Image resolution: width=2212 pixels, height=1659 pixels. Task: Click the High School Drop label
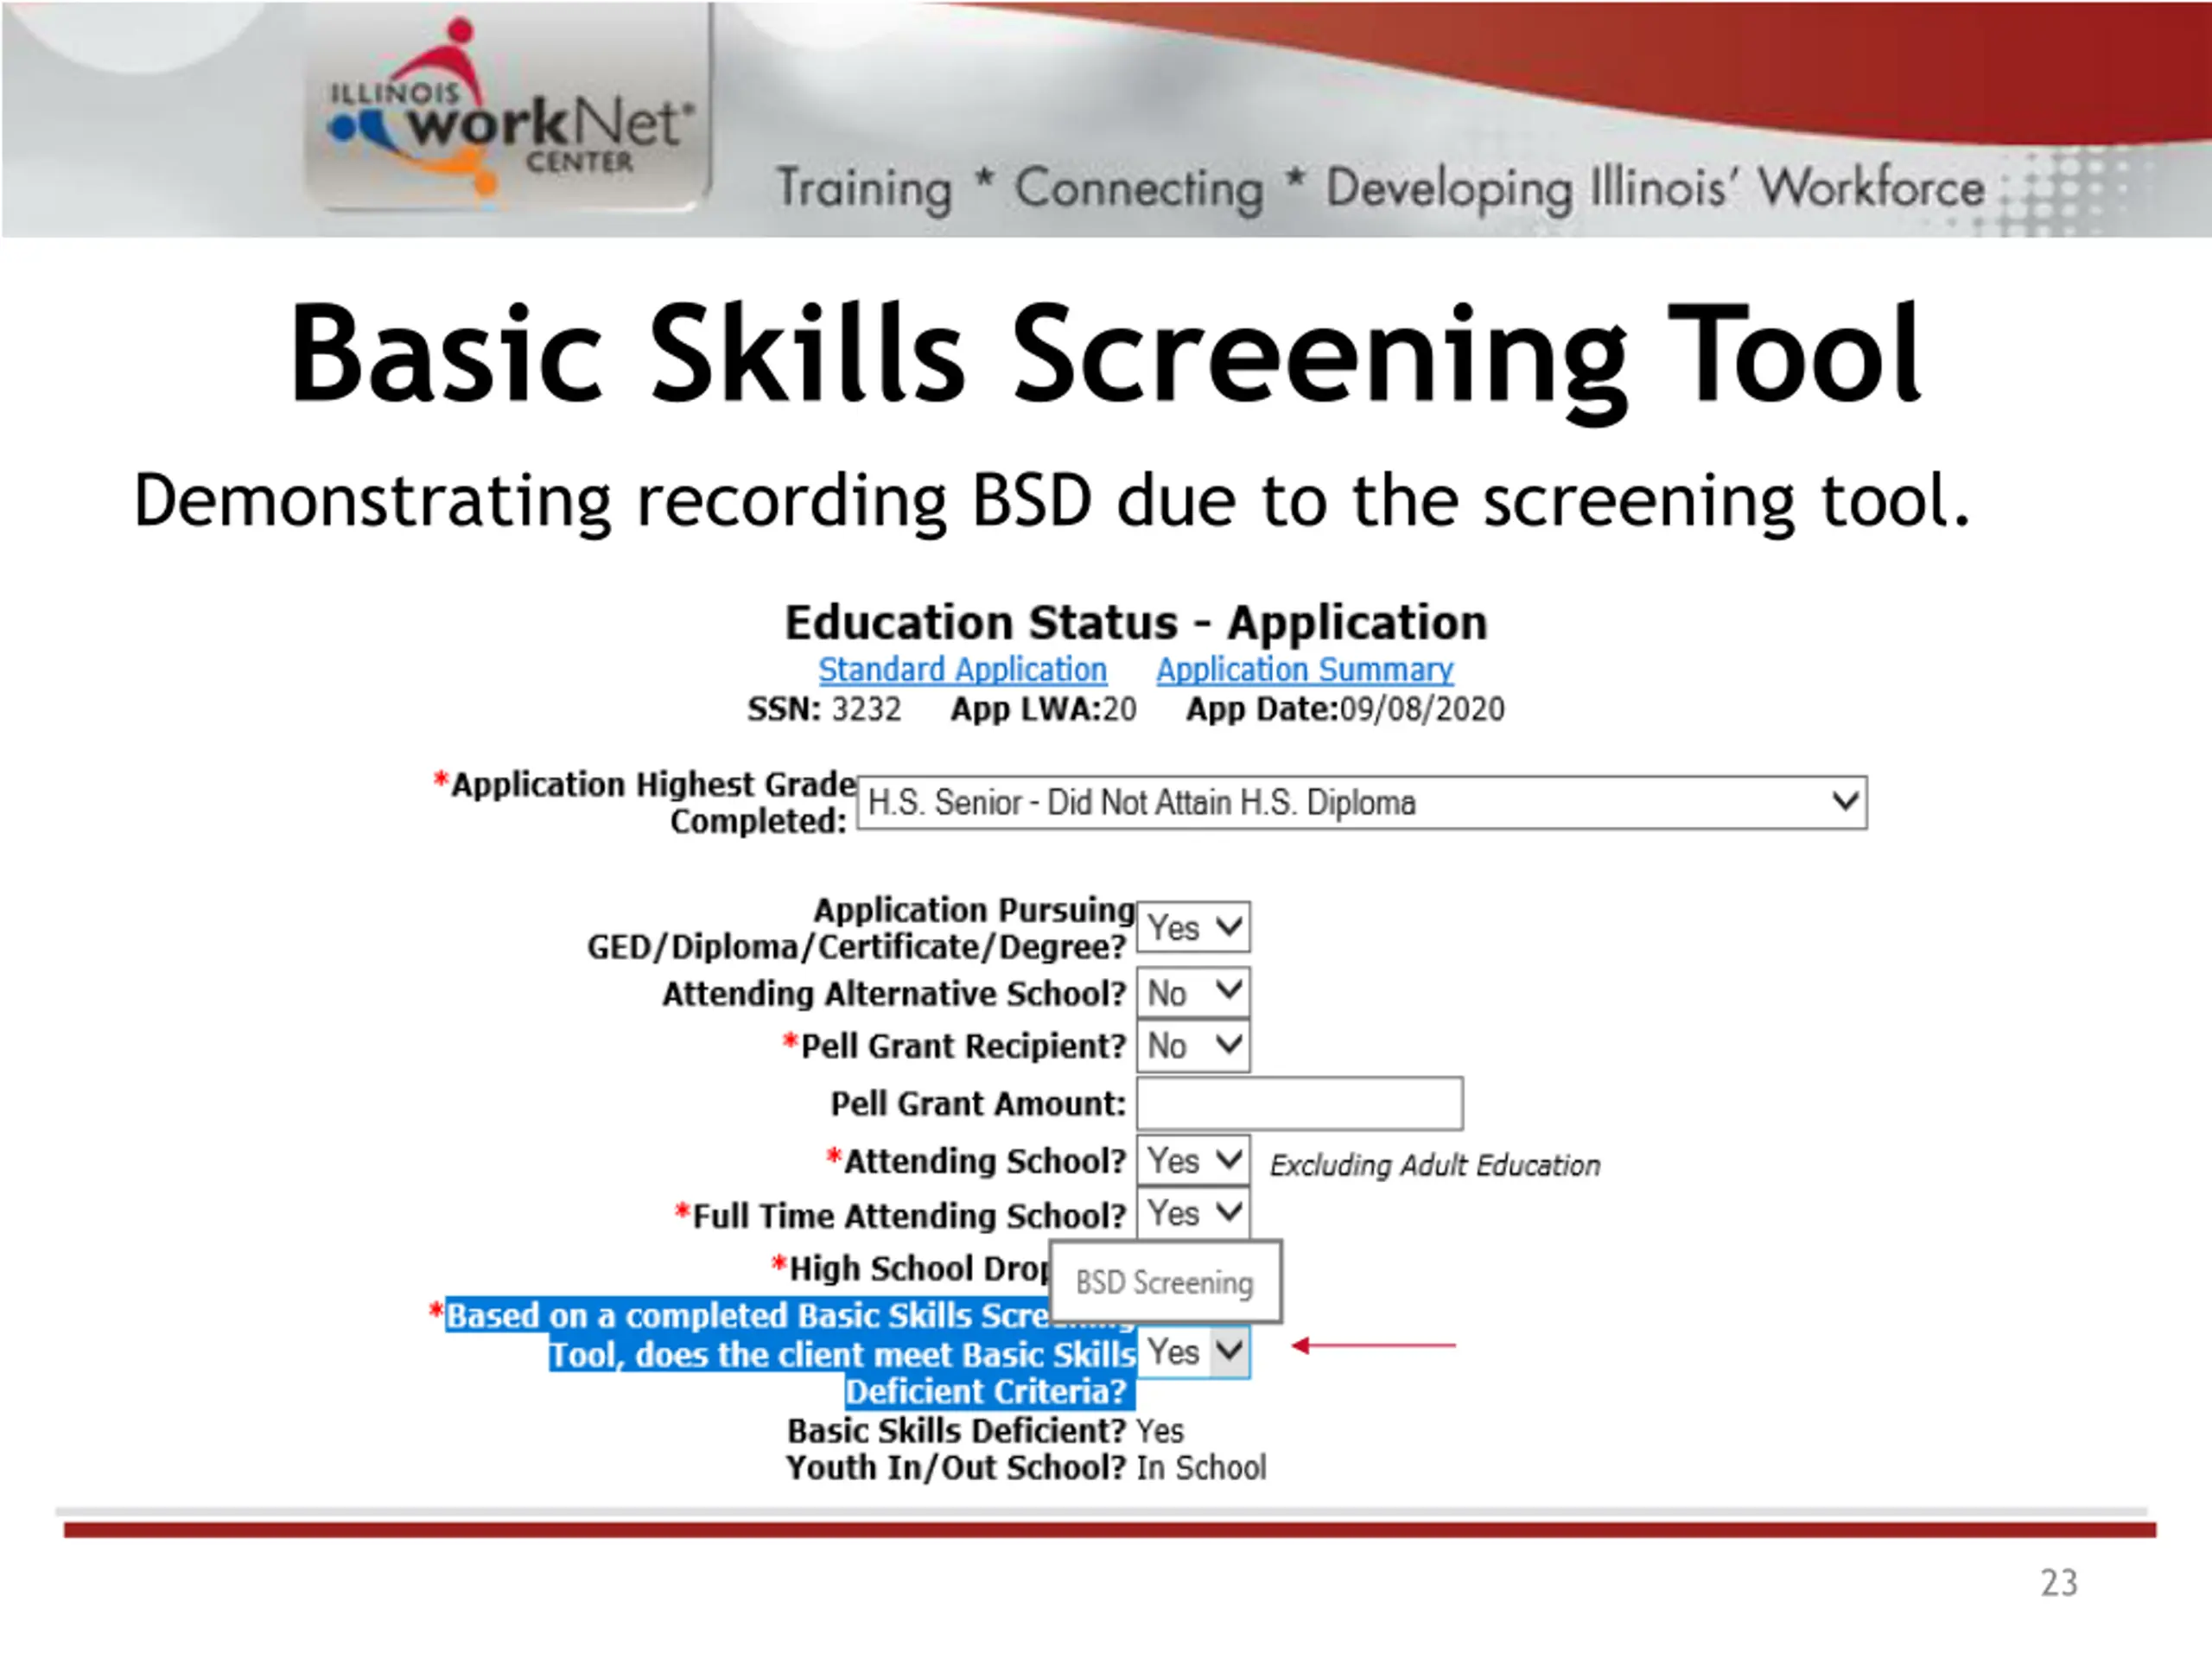[910, 1268]
